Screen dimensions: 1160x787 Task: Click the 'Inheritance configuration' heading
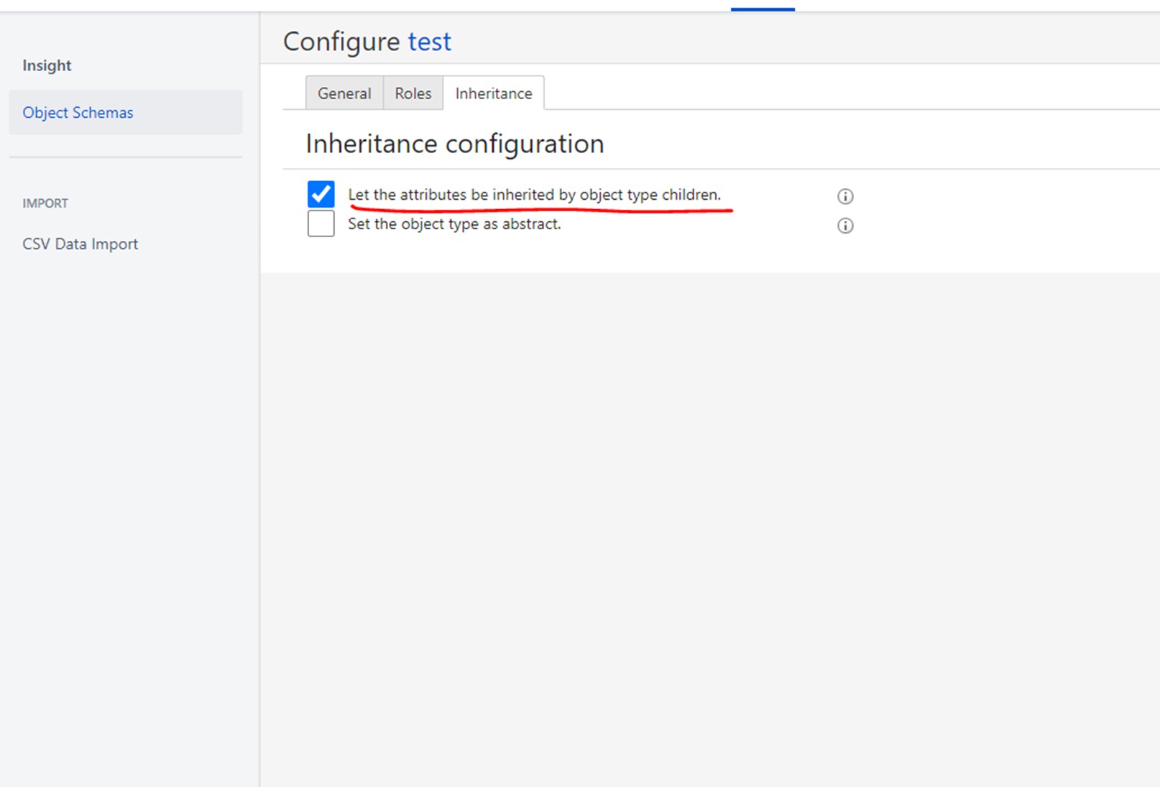454,144
